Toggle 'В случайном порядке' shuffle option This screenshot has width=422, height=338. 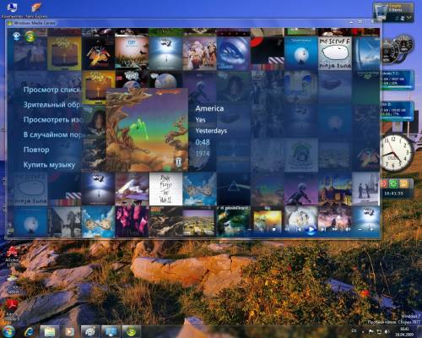click(52, 134)
